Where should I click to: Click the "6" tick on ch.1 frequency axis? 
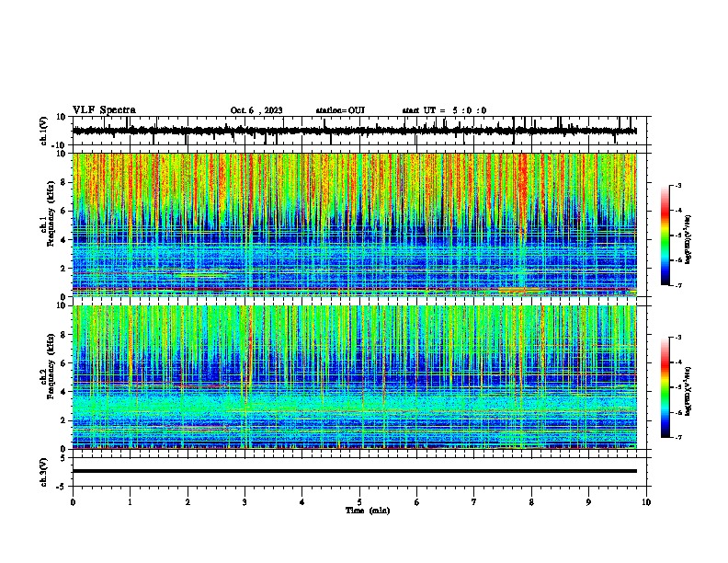(x=63, y=211)
